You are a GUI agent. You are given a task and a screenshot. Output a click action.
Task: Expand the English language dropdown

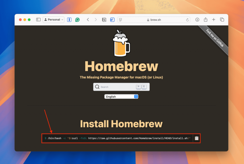tap(121, 96)
